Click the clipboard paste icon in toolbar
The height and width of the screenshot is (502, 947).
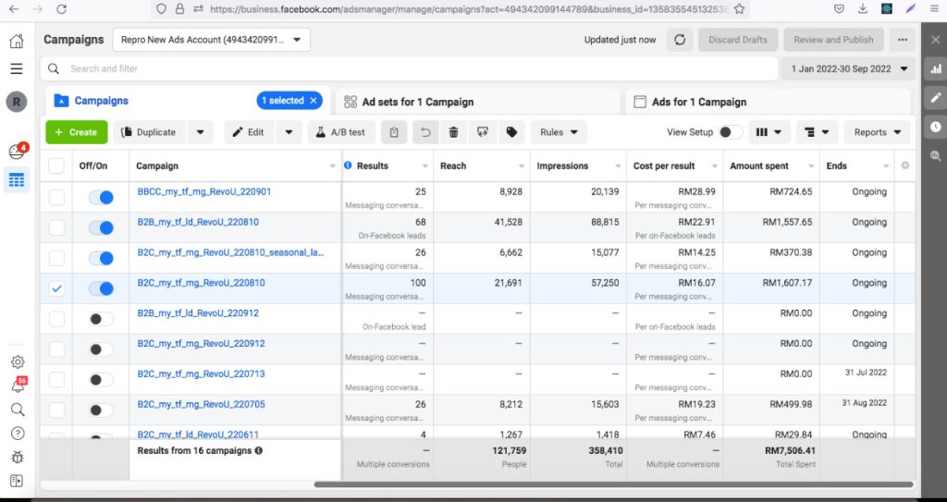394,132
